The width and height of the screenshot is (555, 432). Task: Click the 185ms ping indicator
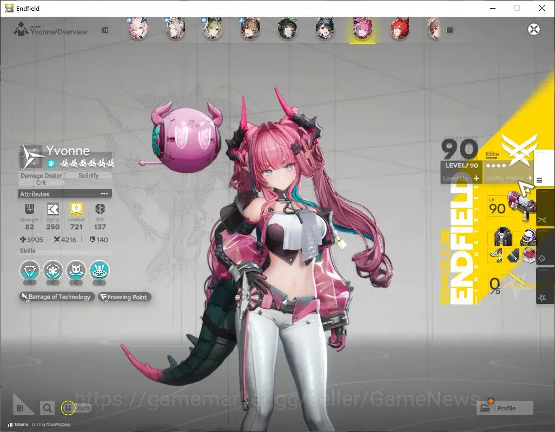[18, 424]
